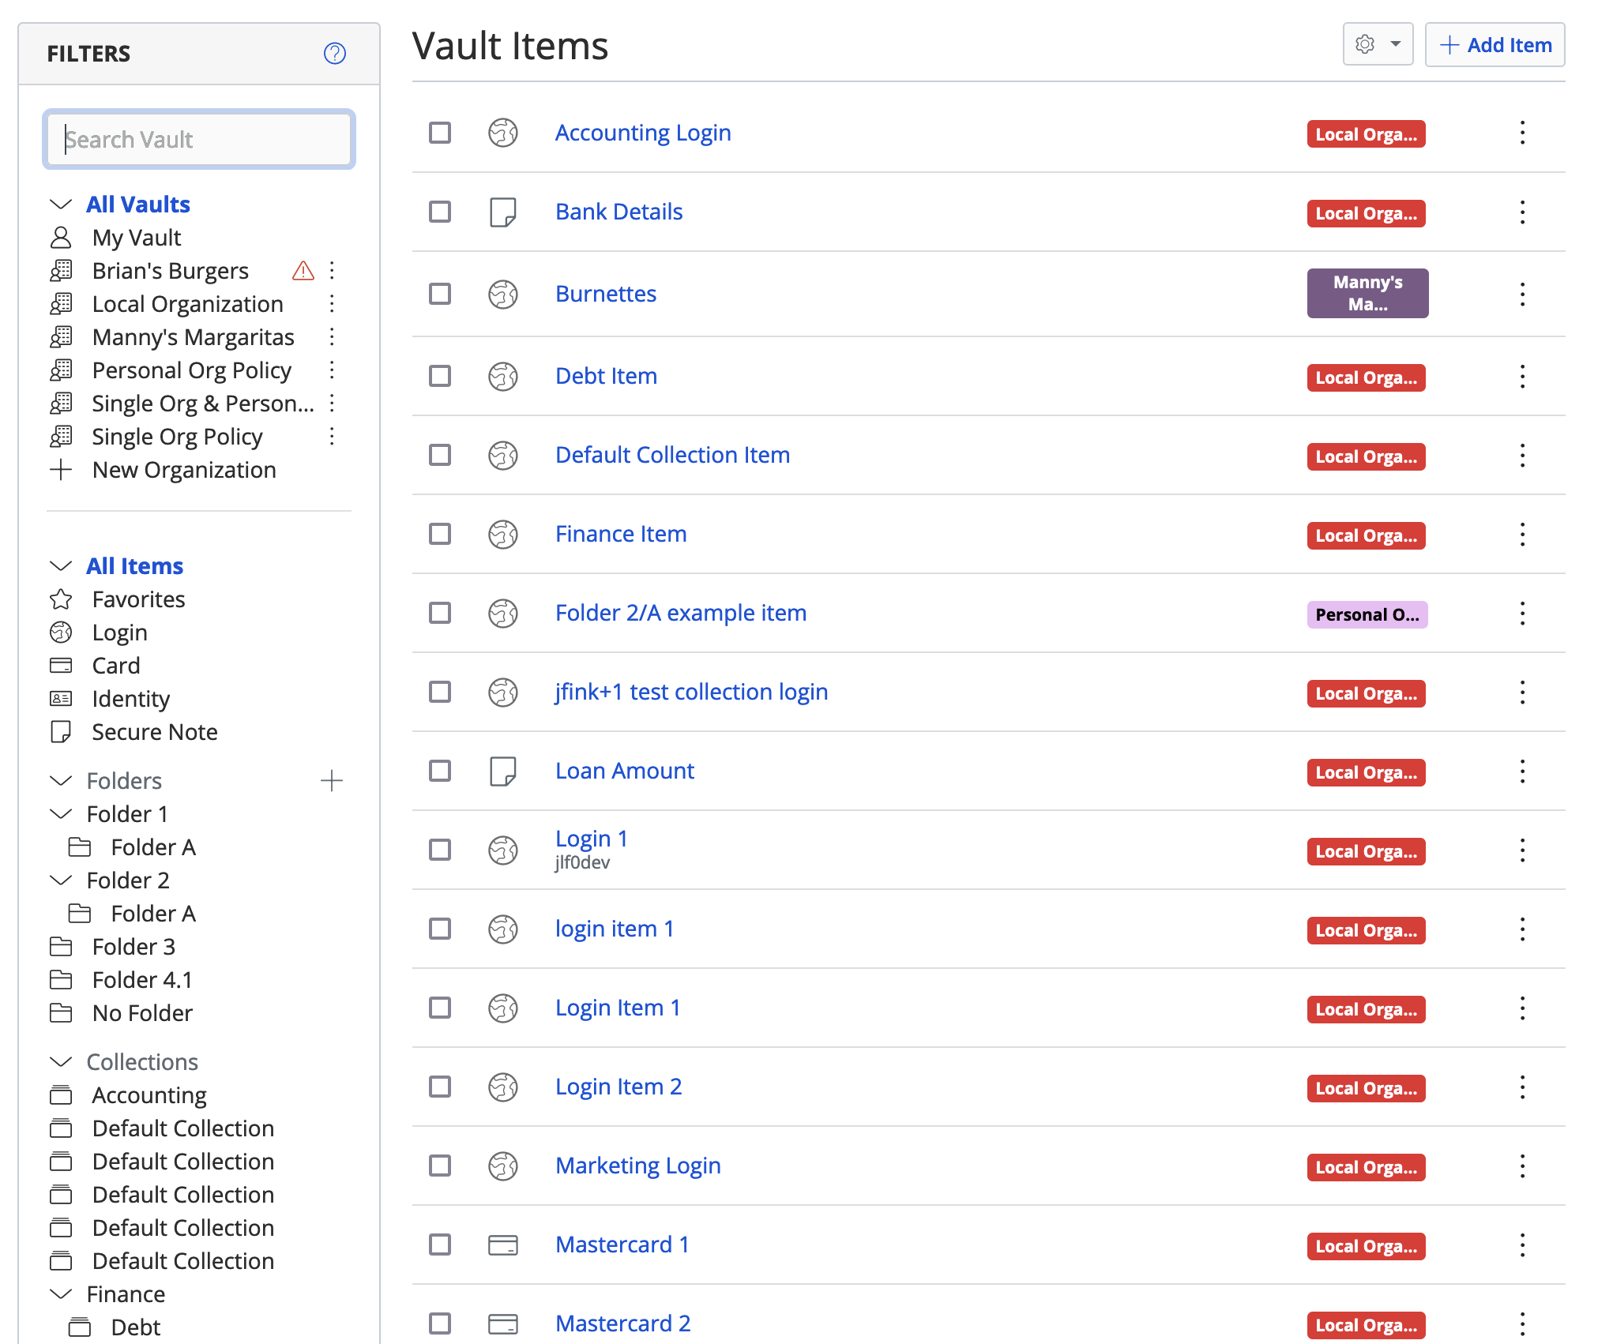Click the plus icon for New Organization
The image size is (1613, 1344).
click(61, 470)
